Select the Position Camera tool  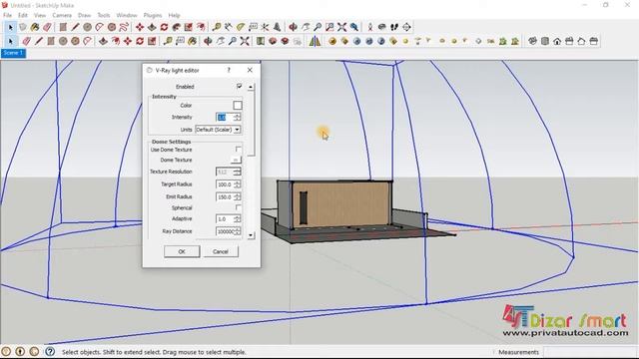coord(370,27)
